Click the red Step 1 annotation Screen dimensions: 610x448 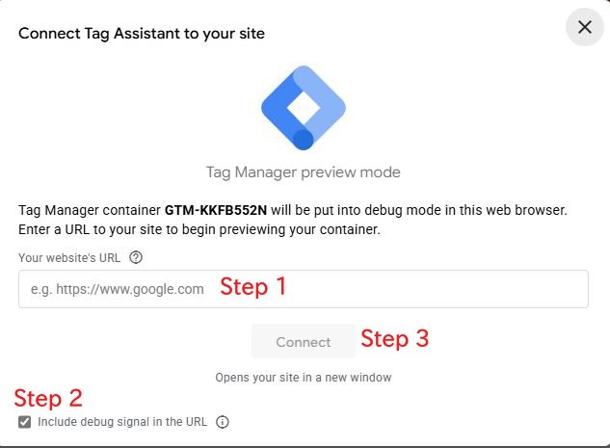[253, 286]
